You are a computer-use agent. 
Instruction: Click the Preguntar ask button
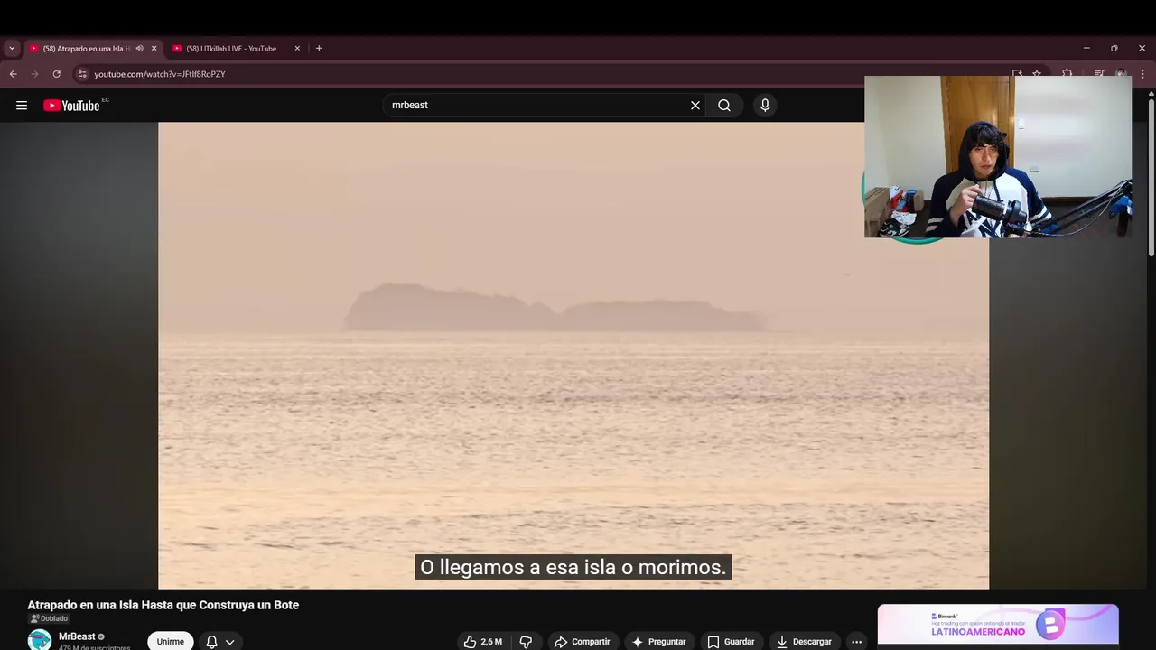pyautogui.click(x=659, y=642)
